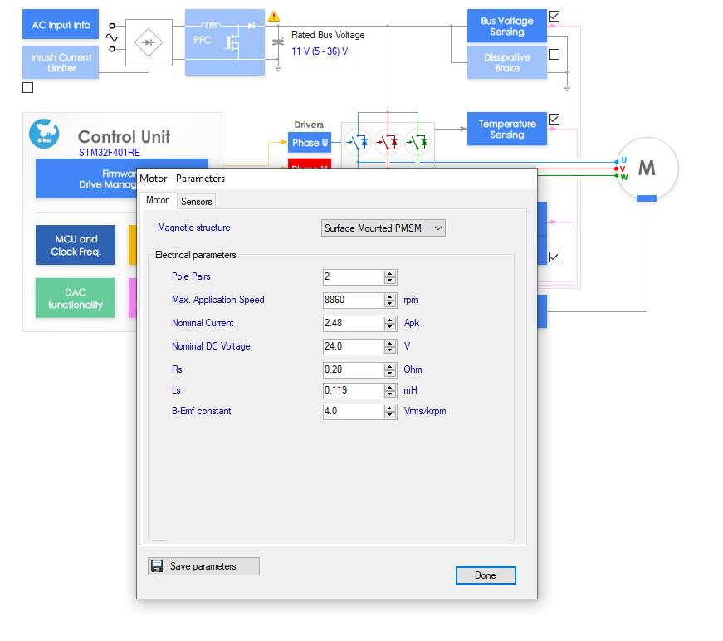Click the blue sensor tab under motor
This screenshot has height=641, width=723.
[x=647, y=198]
